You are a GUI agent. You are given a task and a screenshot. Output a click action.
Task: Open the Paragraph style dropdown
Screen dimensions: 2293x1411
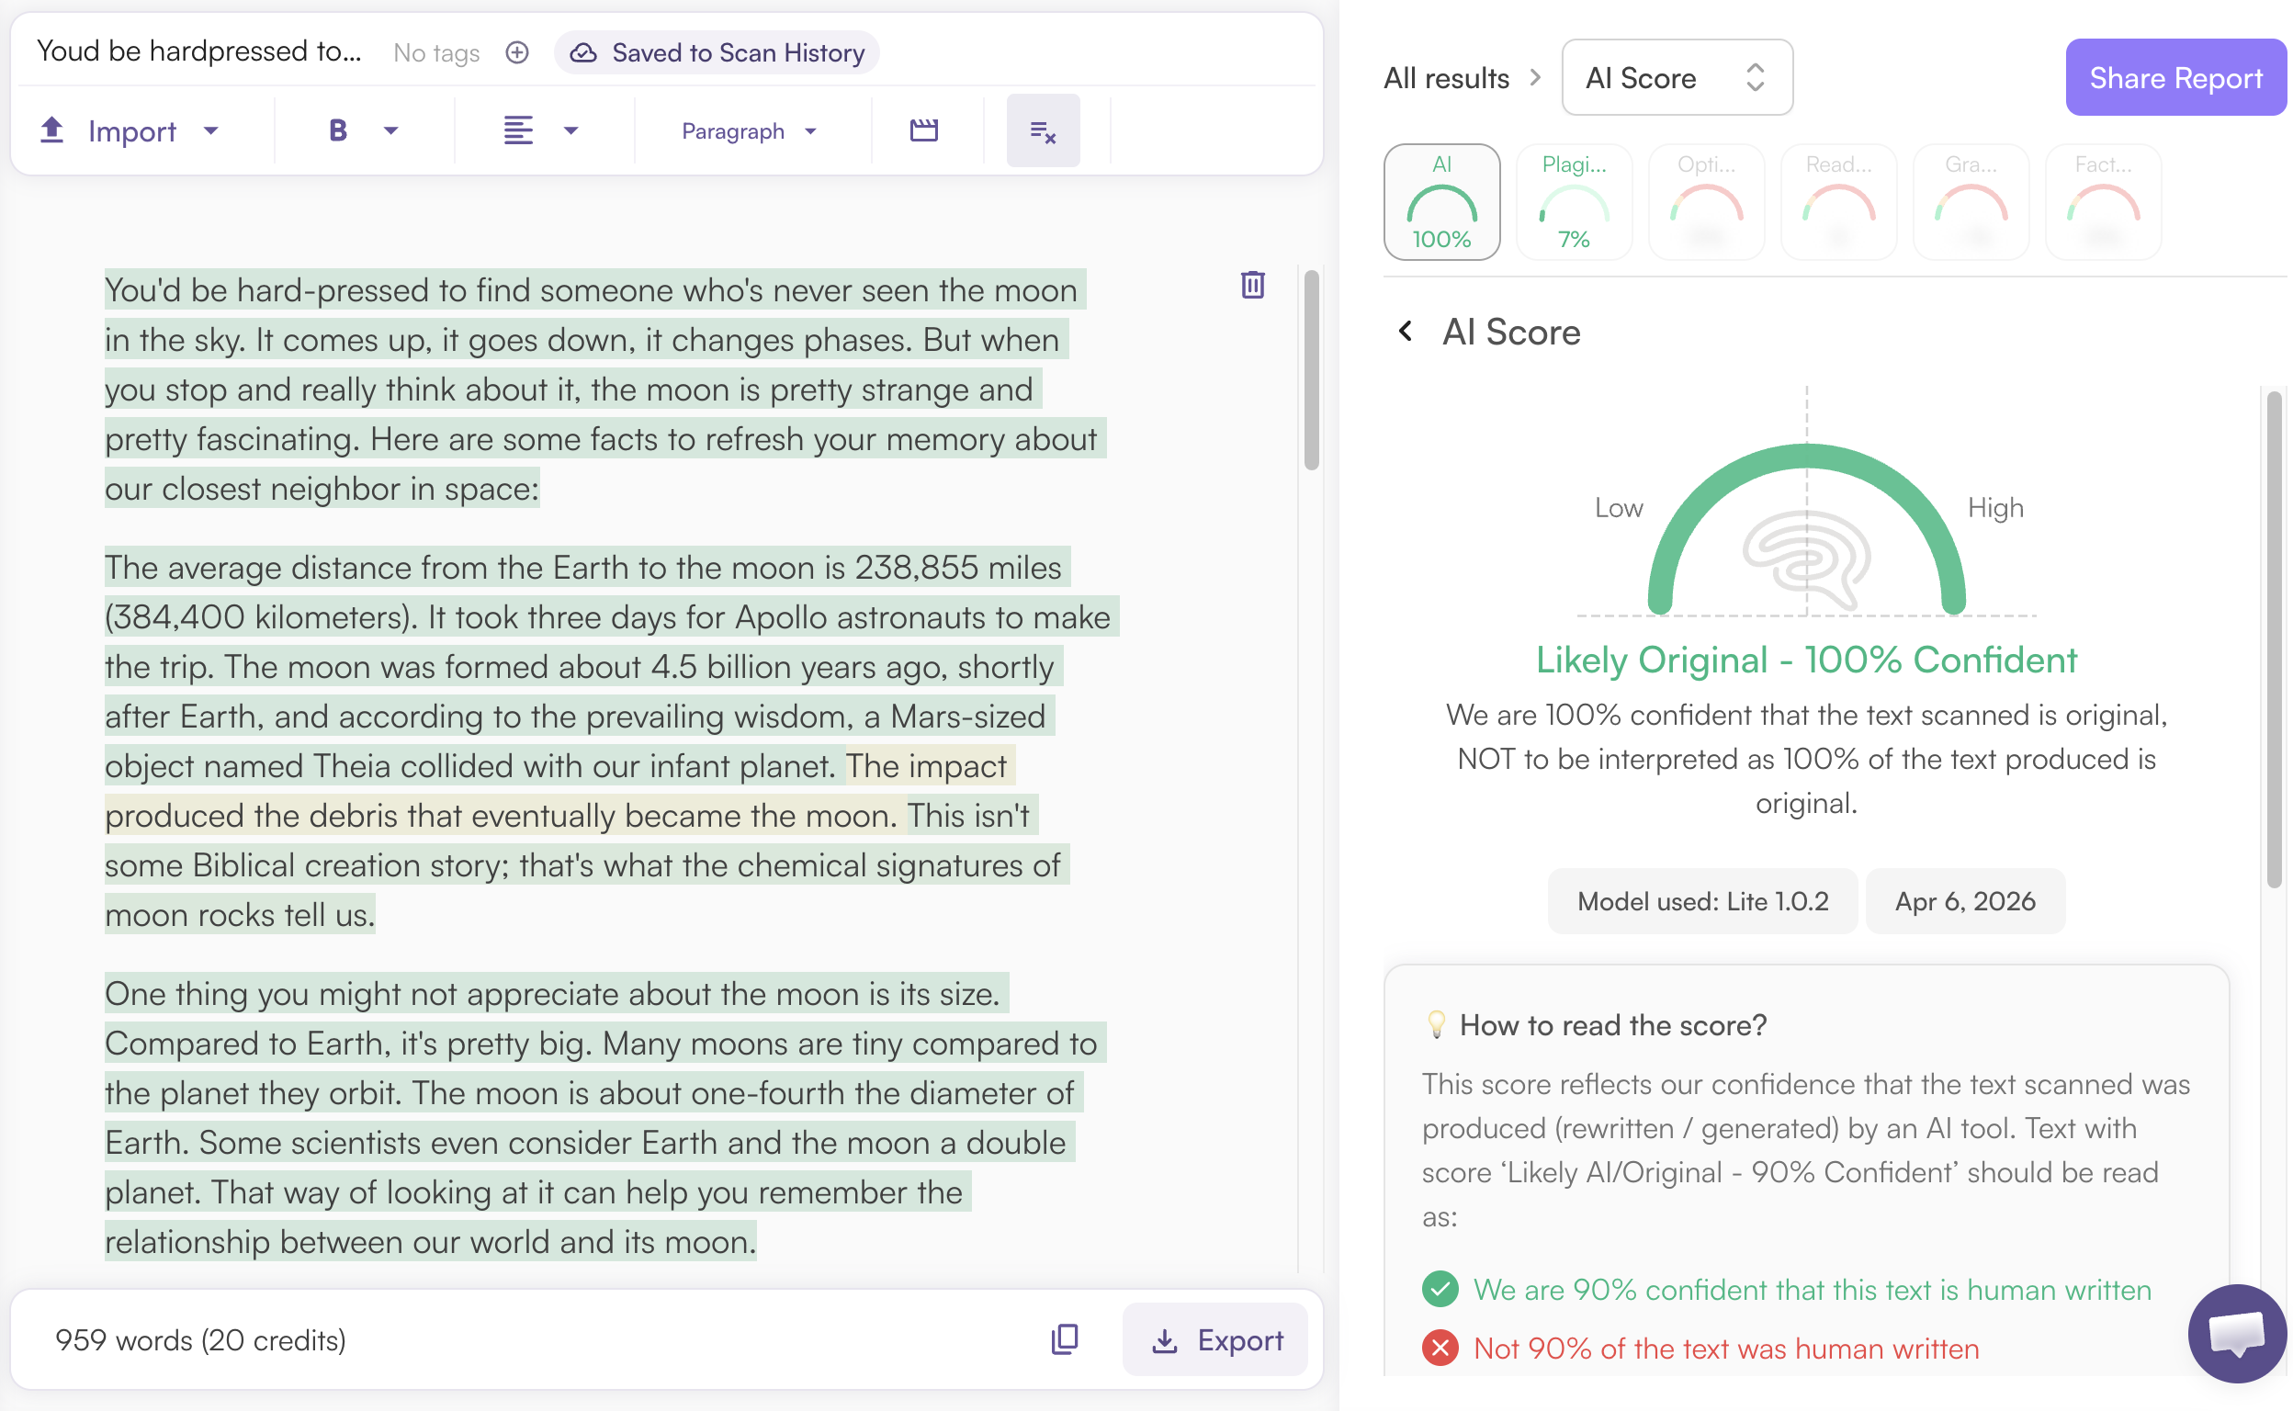(x=749, y=130)
